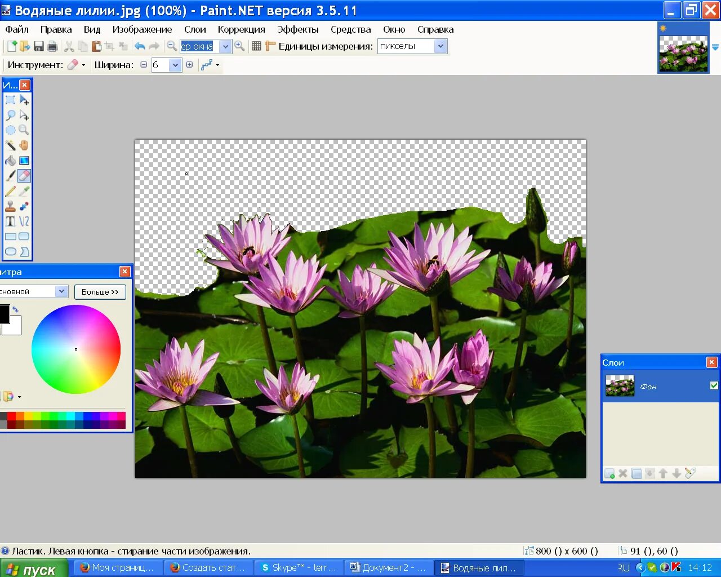The height and width of the screenshot is (577, 721).
Task: Click the New file toolbar icon
Action: [11, 46]
